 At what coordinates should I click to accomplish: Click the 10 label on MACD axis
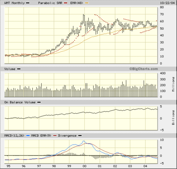coord(162,140)
